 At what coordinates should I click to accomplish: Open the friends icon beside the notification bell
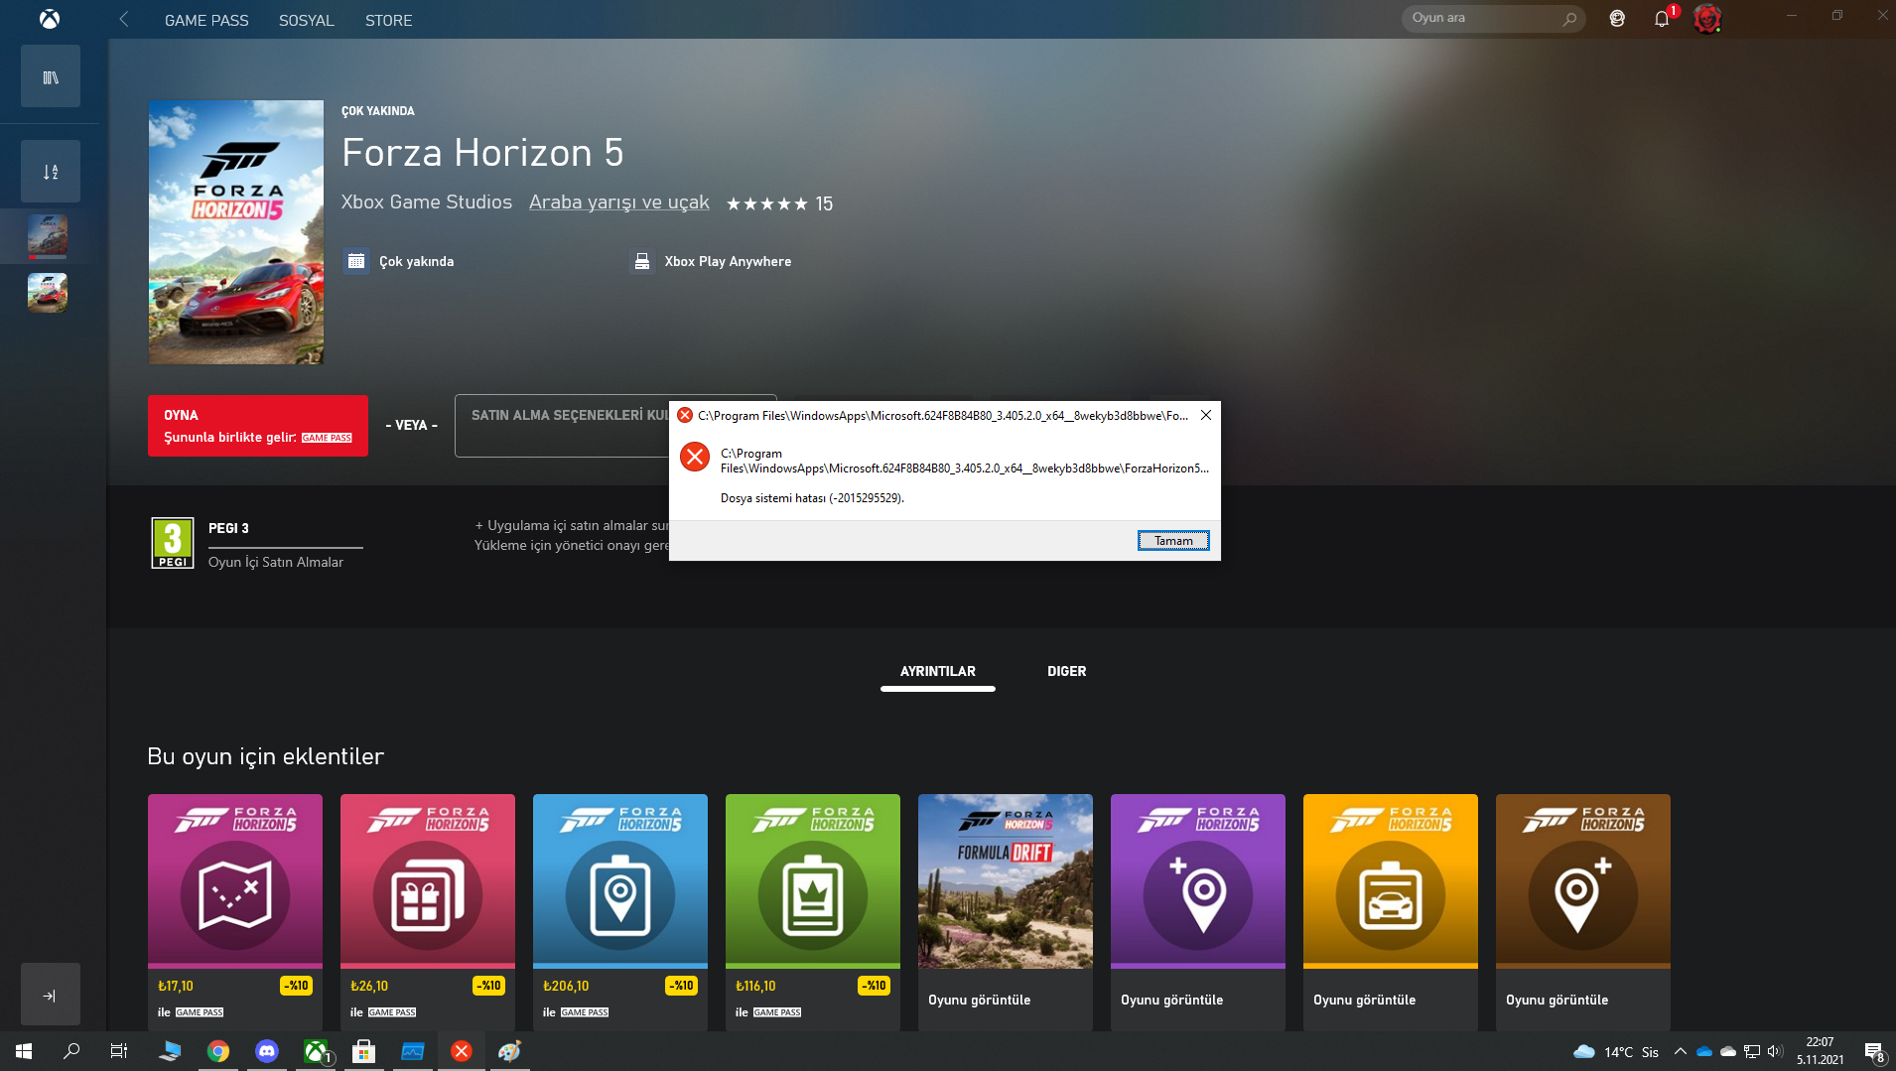click(1617, 18)
